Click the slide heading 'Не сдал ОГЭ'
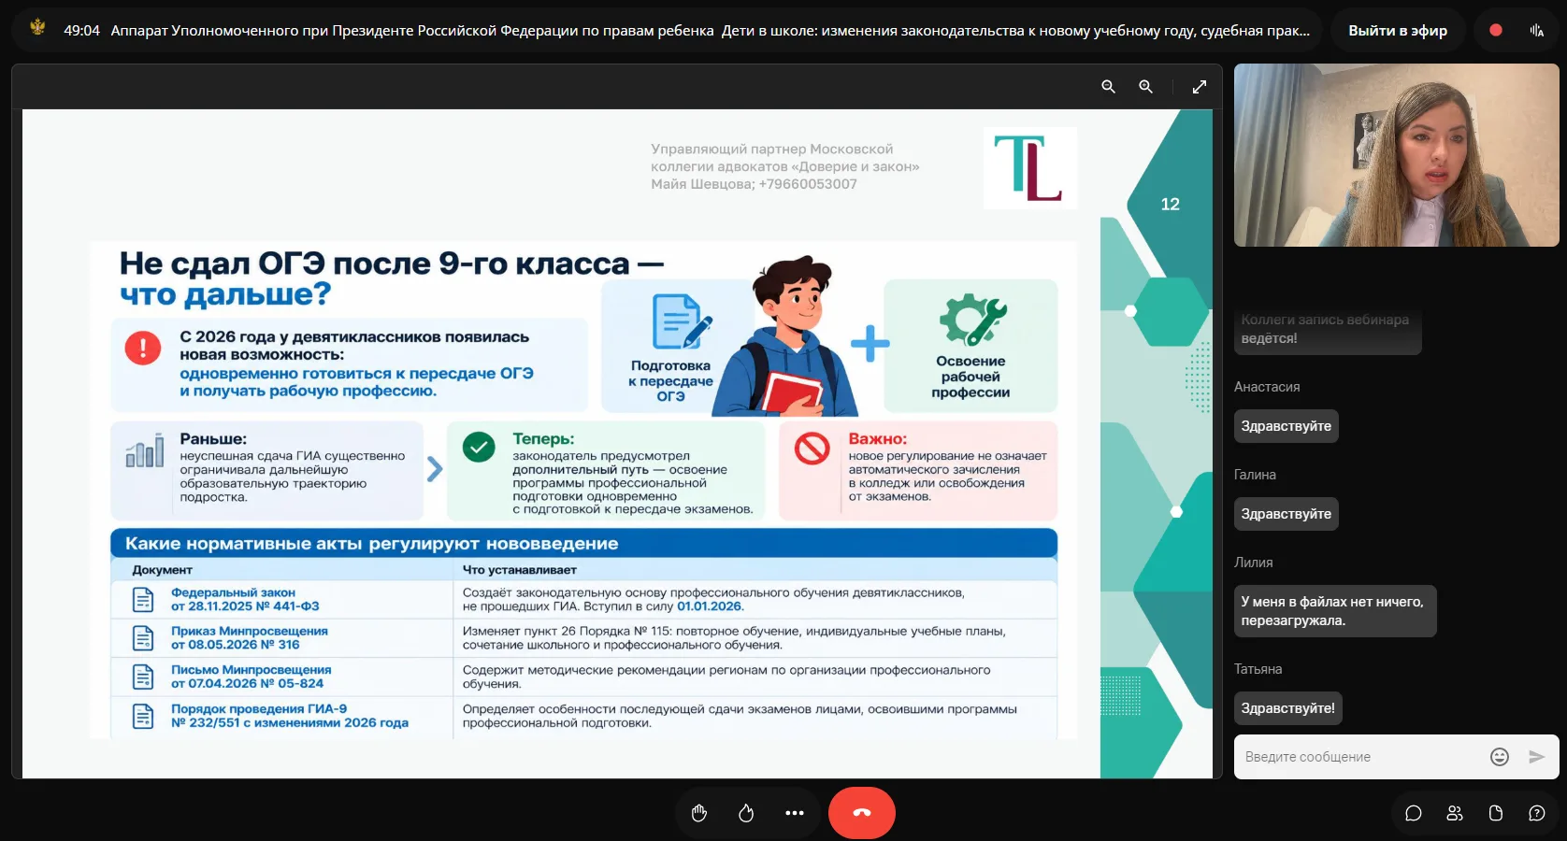This screenshot has height=841, width=1567. 392,278
